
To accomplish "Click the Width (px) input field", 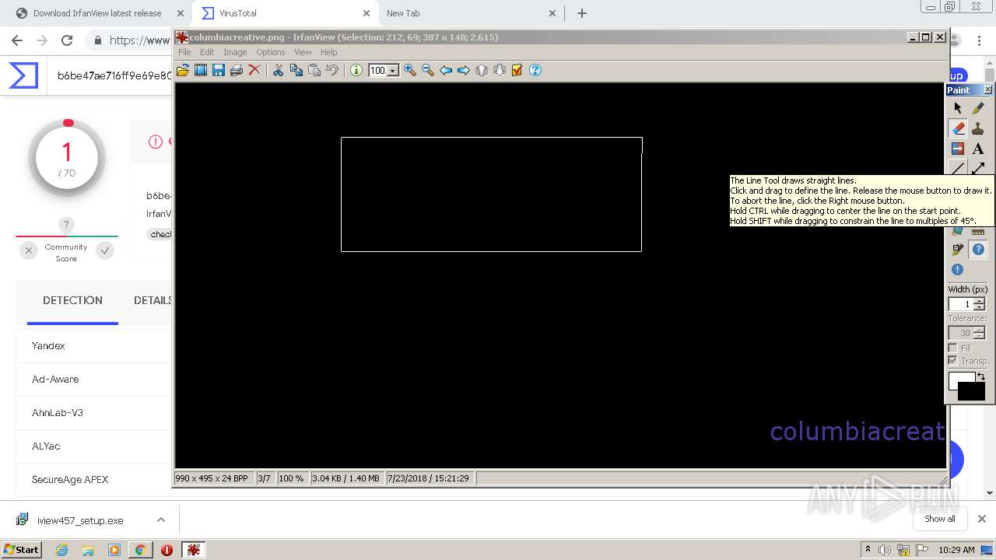I will coord(961,304).
